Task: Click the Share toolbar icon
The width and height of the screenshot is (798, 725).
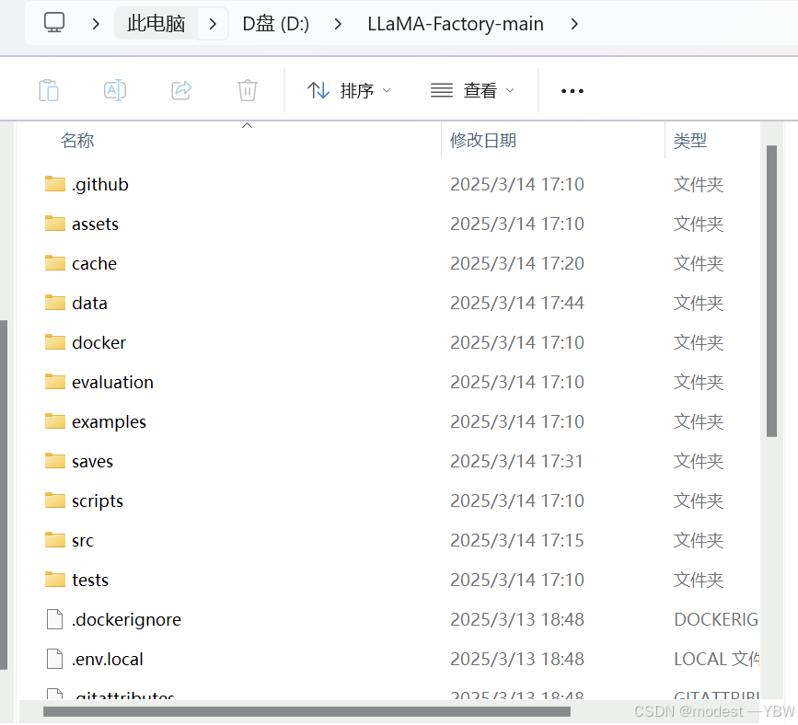Action: pos(181,90)
